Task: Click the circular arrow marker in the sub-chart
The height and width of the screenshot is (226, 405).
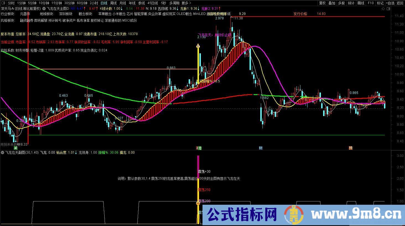Action: click(x=198, y=203)
